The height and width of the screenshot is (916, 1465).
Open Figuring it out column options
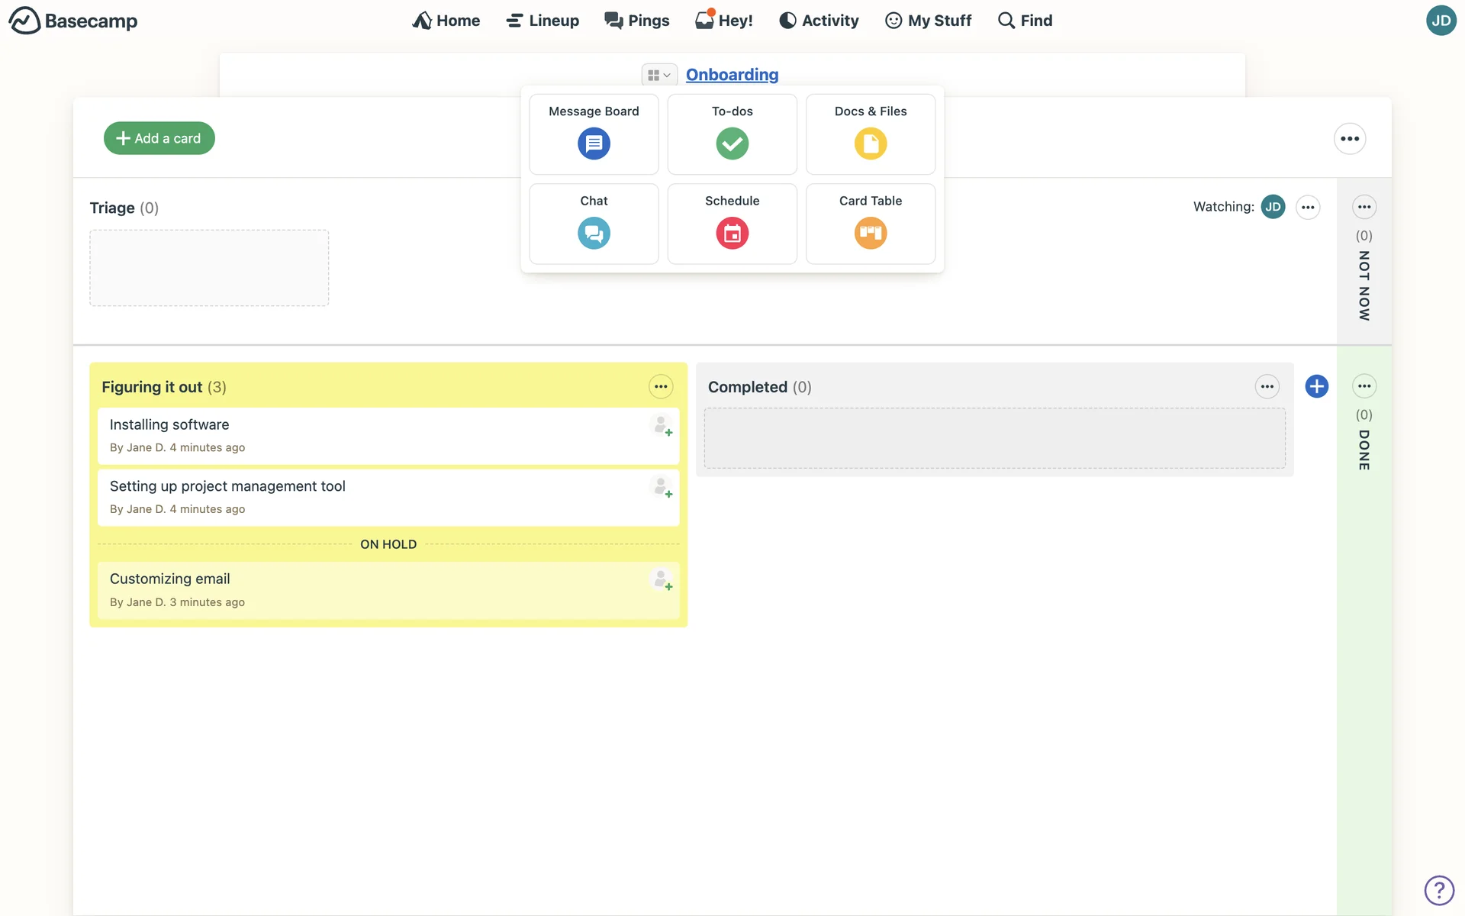coord(661,387)
